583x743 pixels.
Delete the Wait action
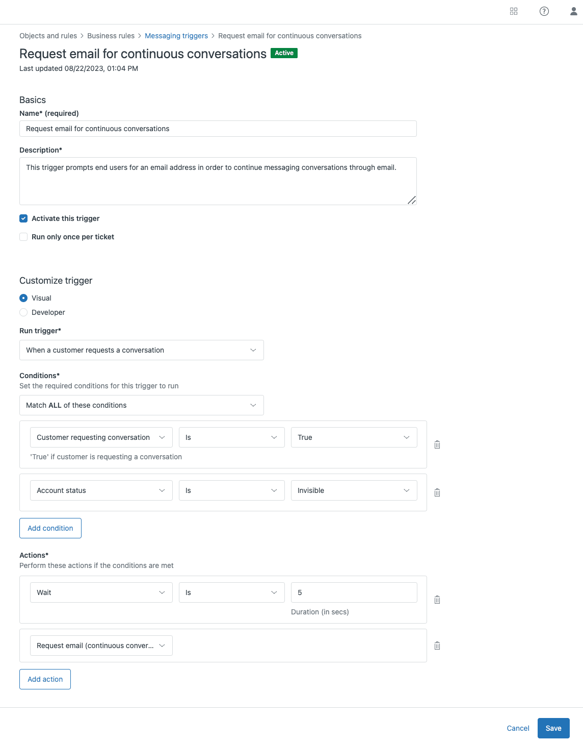(x=437, y=599)
